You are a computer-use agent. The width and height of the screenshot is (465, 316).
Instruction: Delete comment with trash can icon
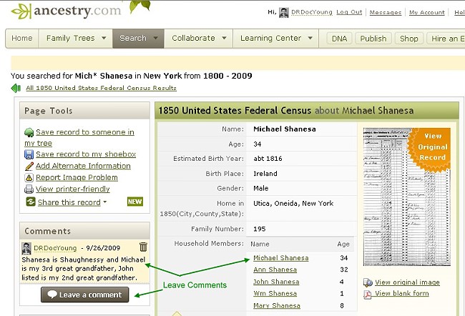pyautogui.click(x=143, y=247)
